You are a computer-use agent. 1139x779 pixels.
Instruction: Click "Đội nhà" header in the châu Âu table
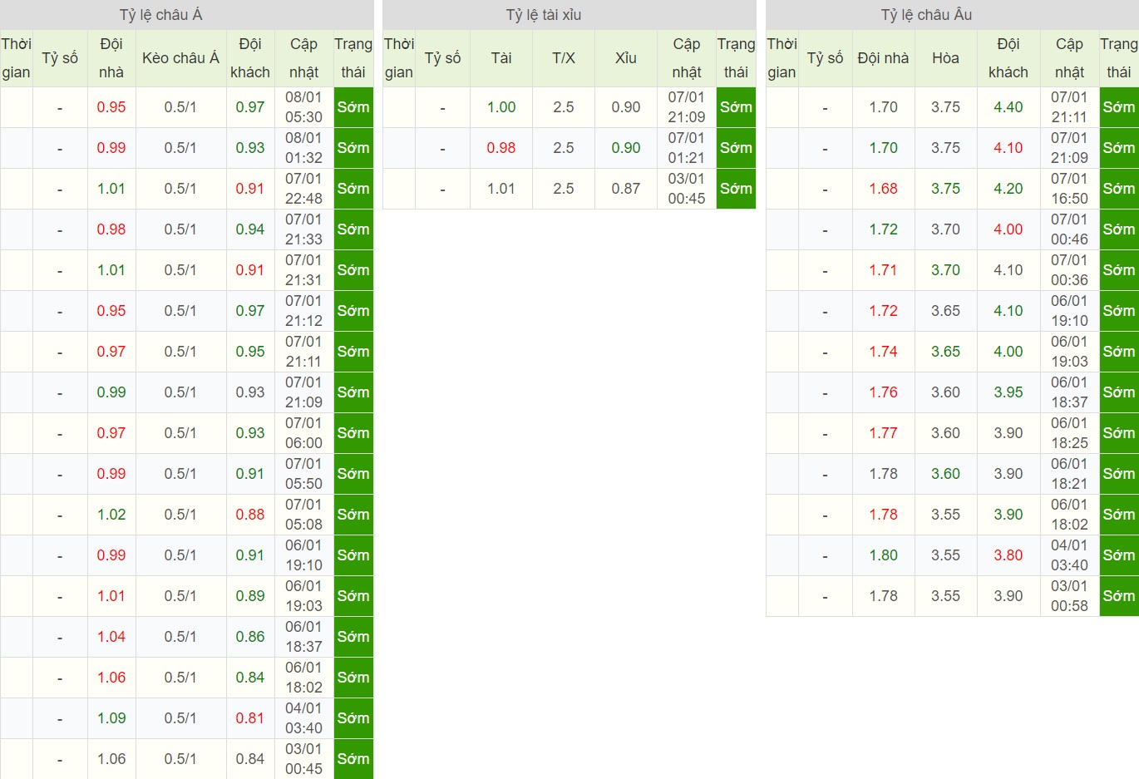[883, 58]
